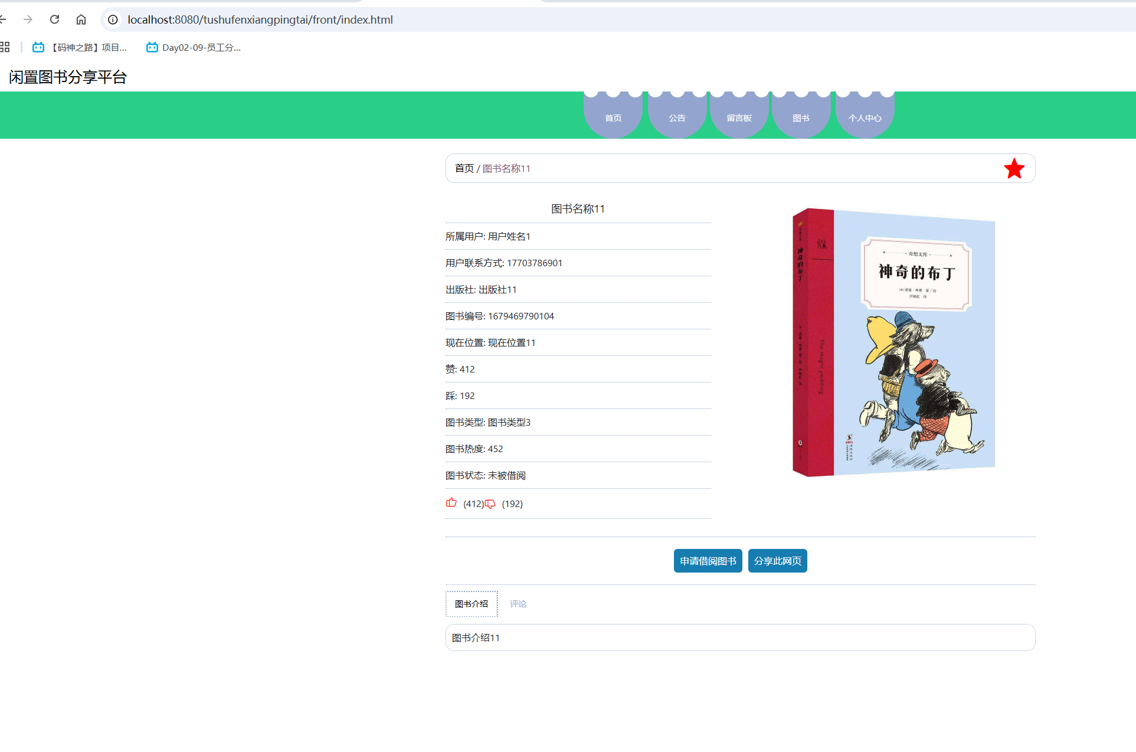Click the 图书名称11 breadcrumb text
This screenshot has height=752, width=1136.
click(x=506, y=168)
